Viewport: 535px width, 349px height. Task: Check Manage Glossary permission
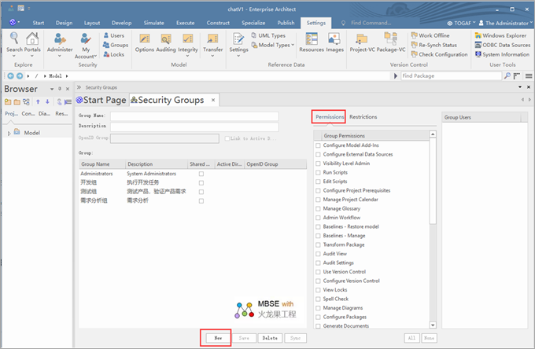pyautogui.click(x=318, y=209)
